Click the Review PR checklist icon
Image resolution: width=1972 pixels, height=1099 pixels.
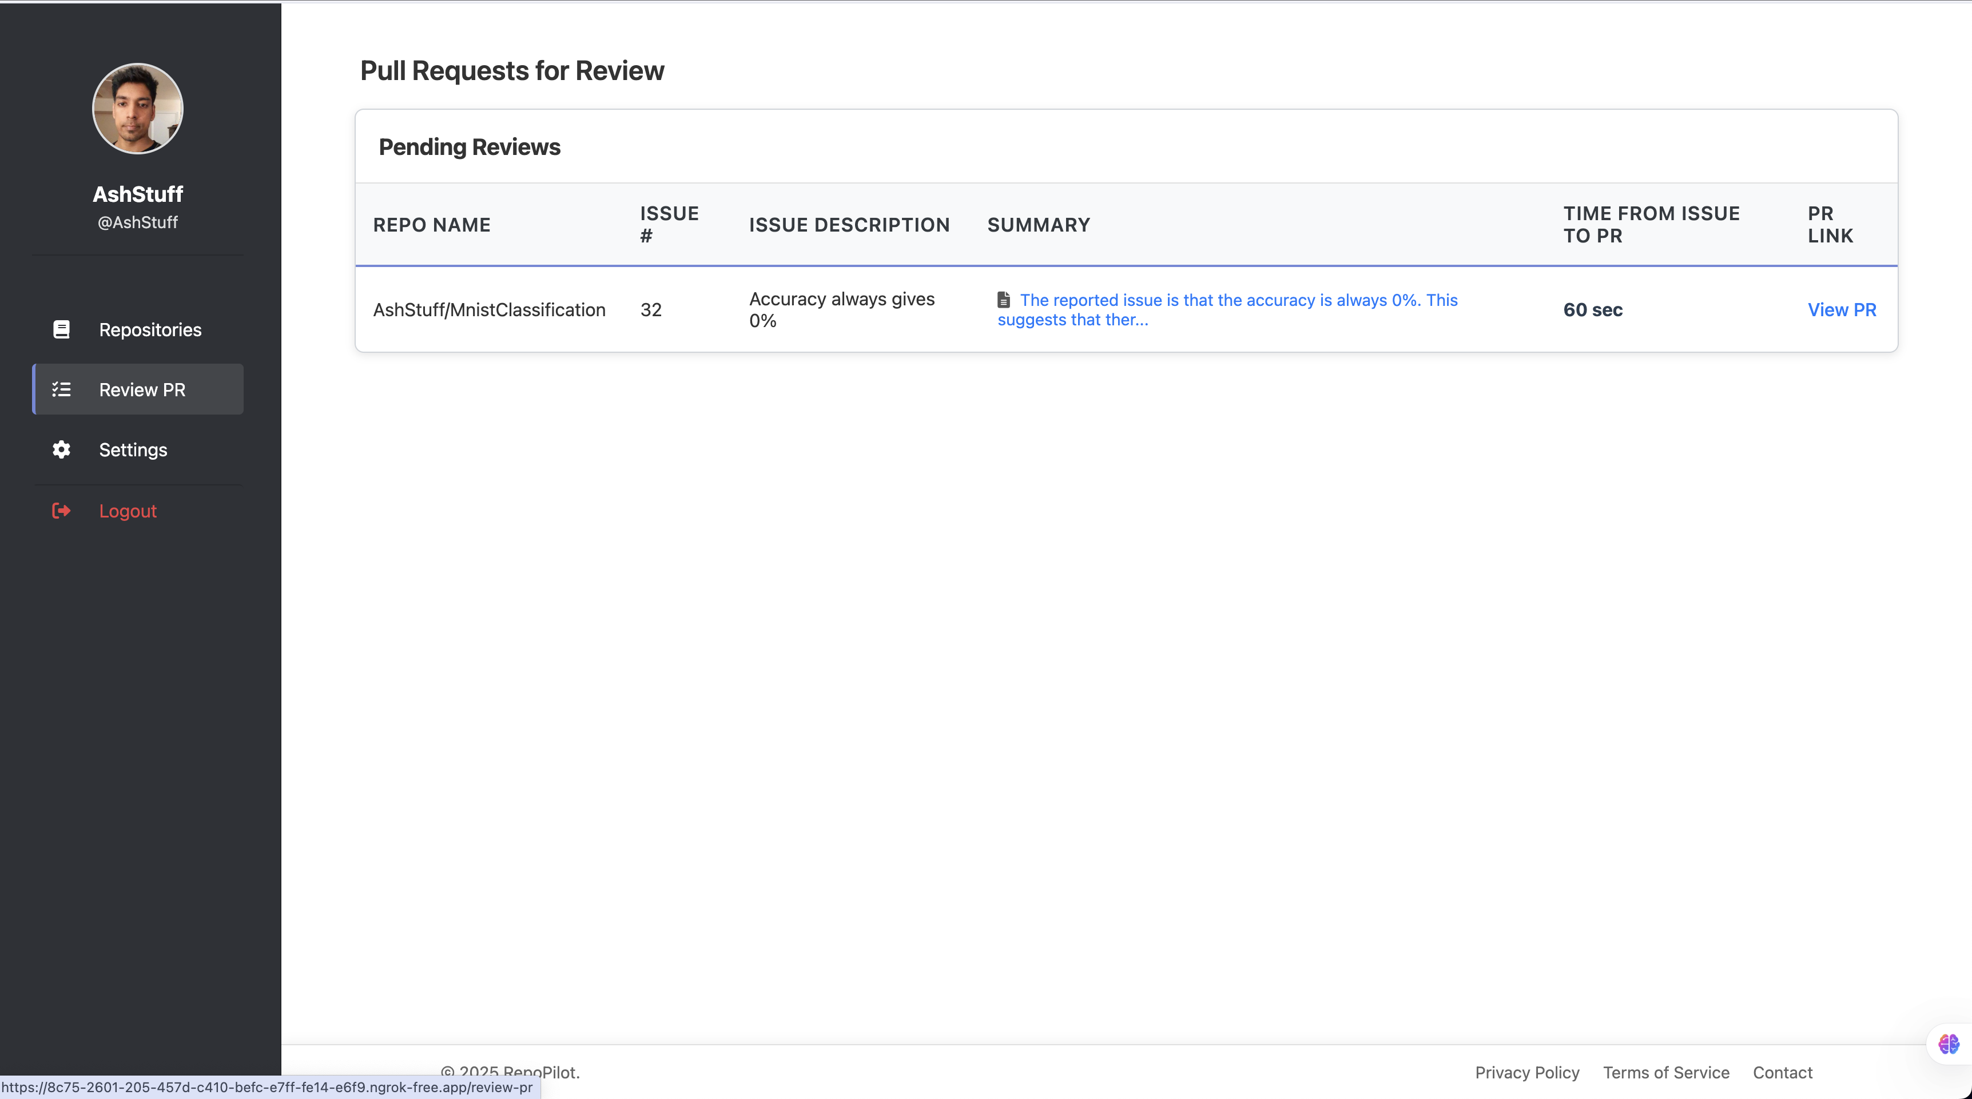click(61, 389)
